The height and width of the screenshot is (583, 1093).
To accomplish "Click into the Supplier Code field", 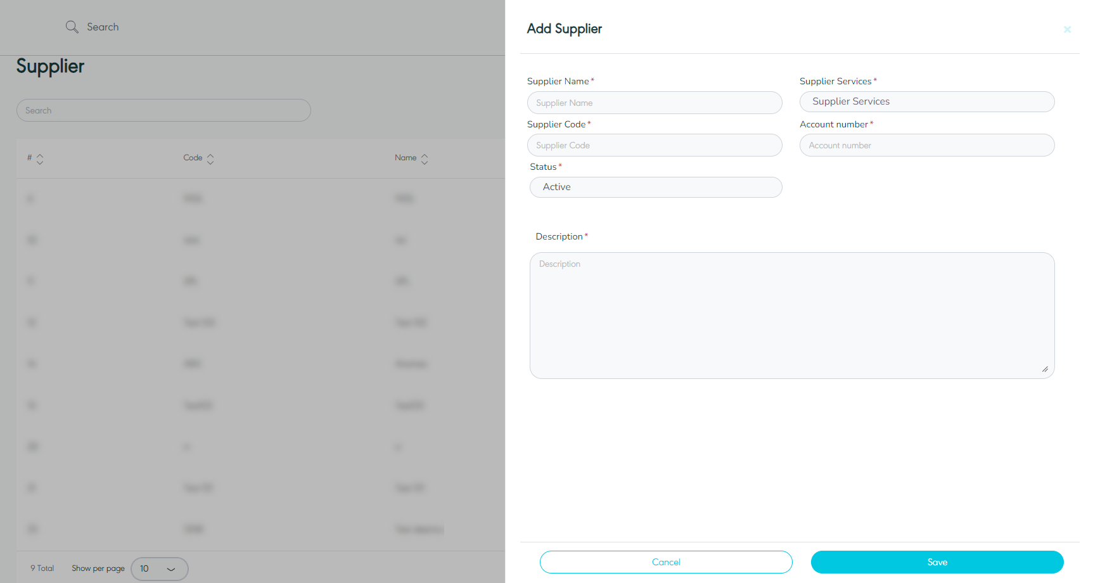I will (x=654, y=145).
